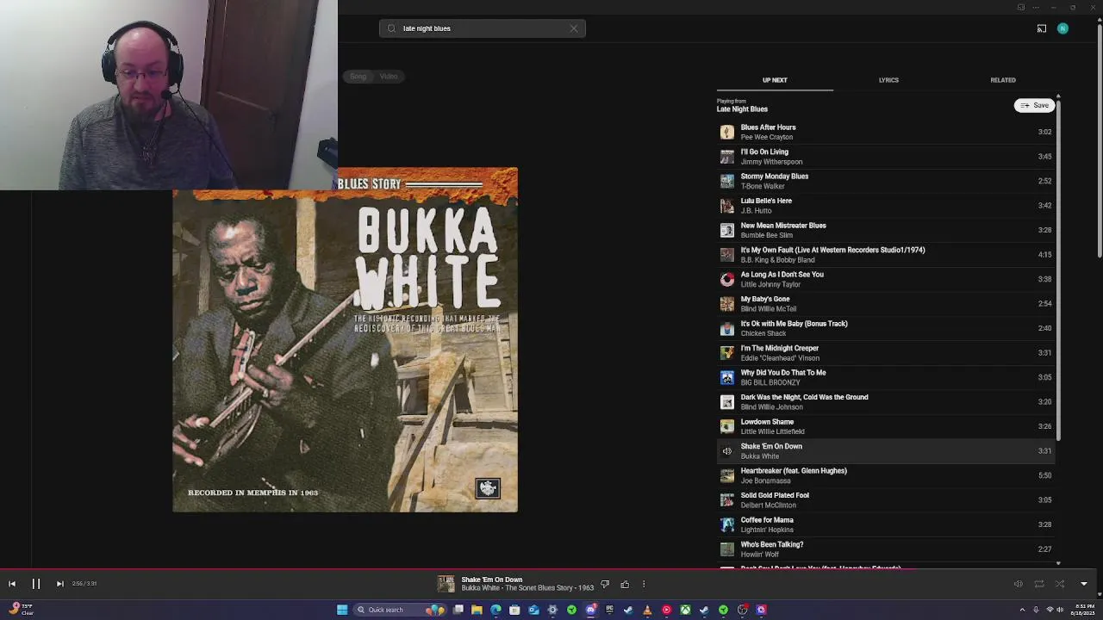The image size is (1103, 620).
Task: Click the player bar song thumbnail
Action: (x=446, y=584)
